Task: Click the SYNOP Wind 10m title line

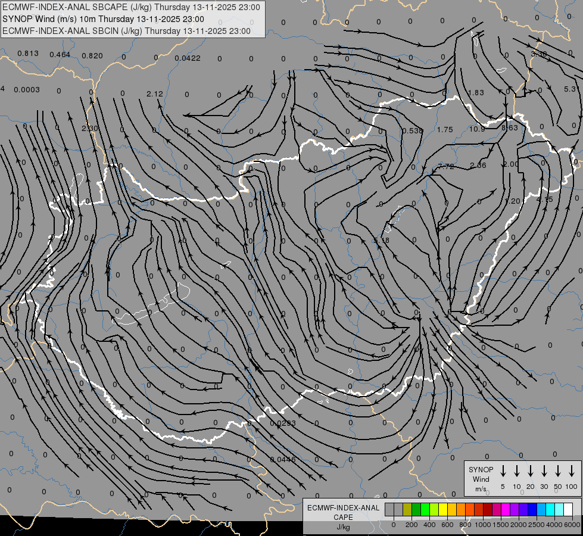Action: [x=103, y=19]
